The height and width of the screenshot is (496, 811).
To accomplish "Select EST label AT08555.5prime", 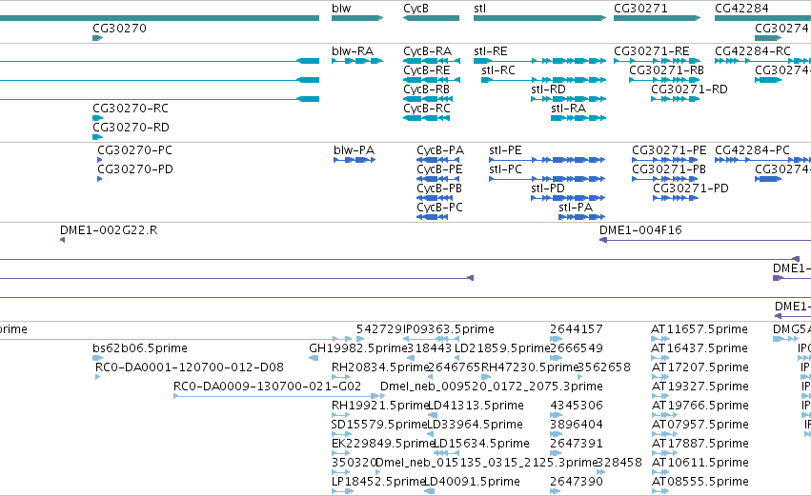I will pyautogui.click(x=699, y=482).
